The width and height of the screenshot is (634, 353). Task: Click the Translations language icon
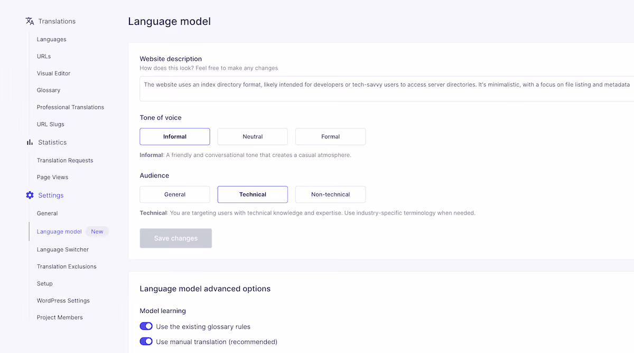tap(30, 21)
